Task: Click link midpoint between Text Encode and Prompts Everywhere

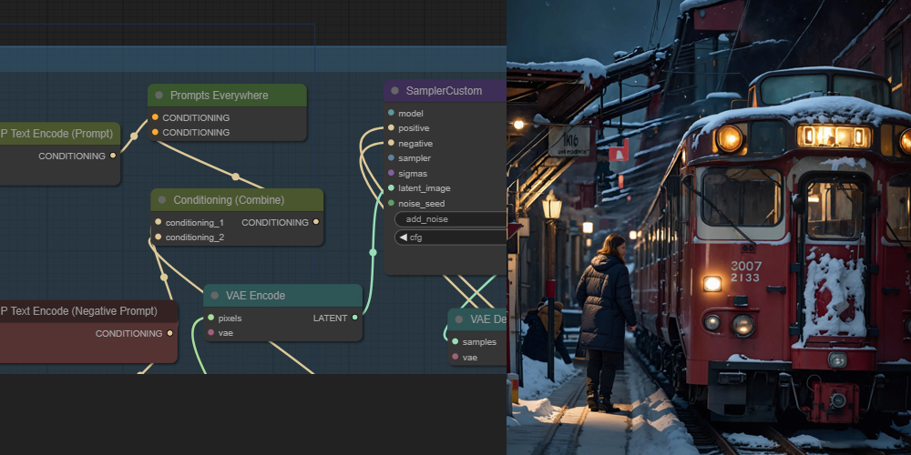Action: pyautogui.click(x=134, y=136)
